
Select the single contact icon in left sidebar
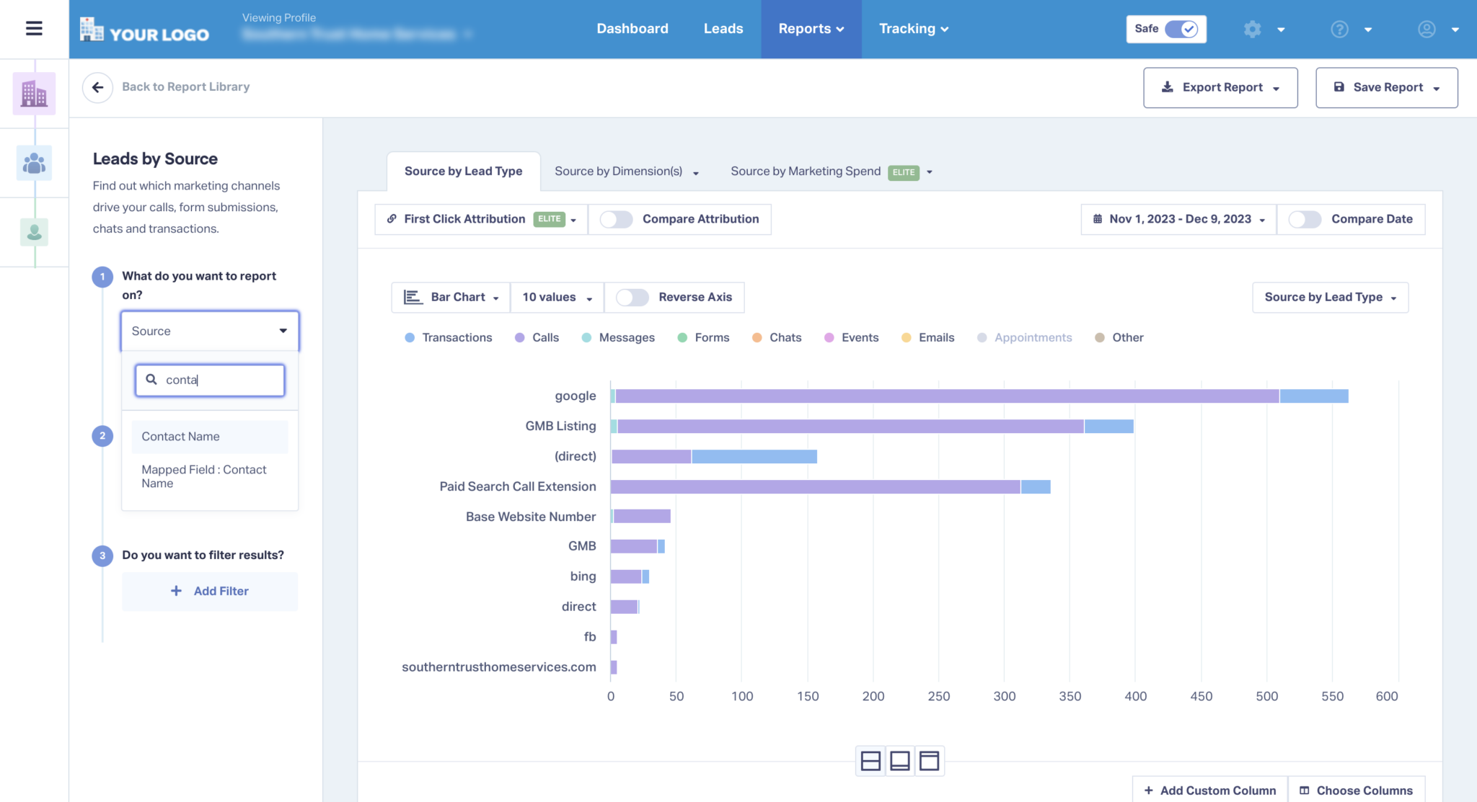[33, 232]
